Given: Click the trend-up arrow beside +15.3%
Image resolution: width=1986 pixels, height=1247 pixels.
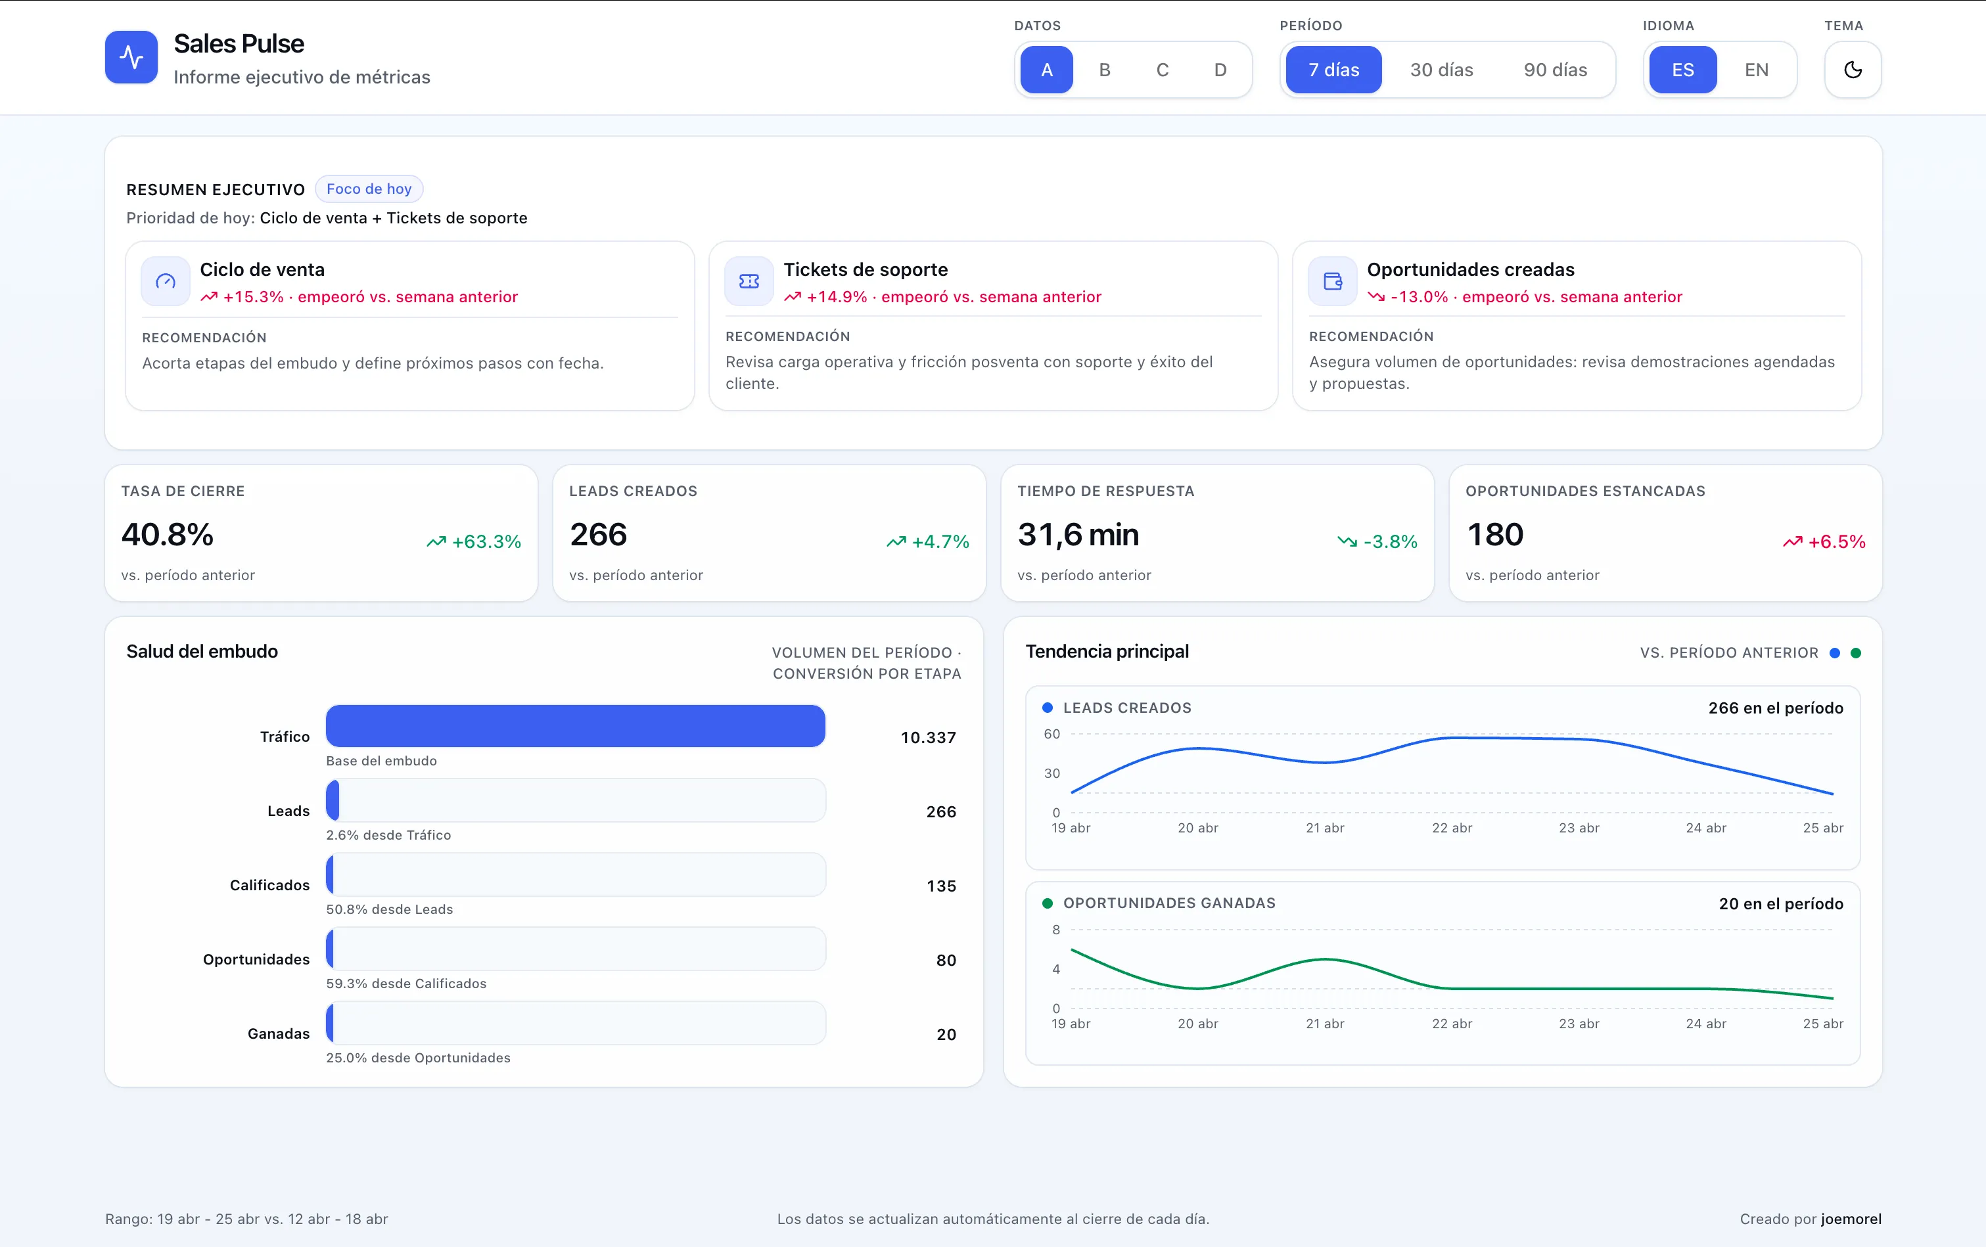Looking at the screenshot, I should tap(209, 297).
